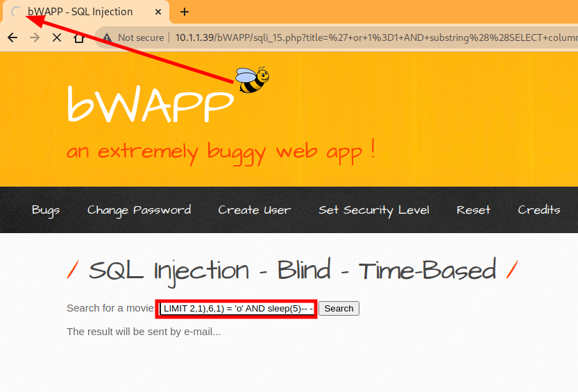Open the Bugs menu item

tap(46, 210)
